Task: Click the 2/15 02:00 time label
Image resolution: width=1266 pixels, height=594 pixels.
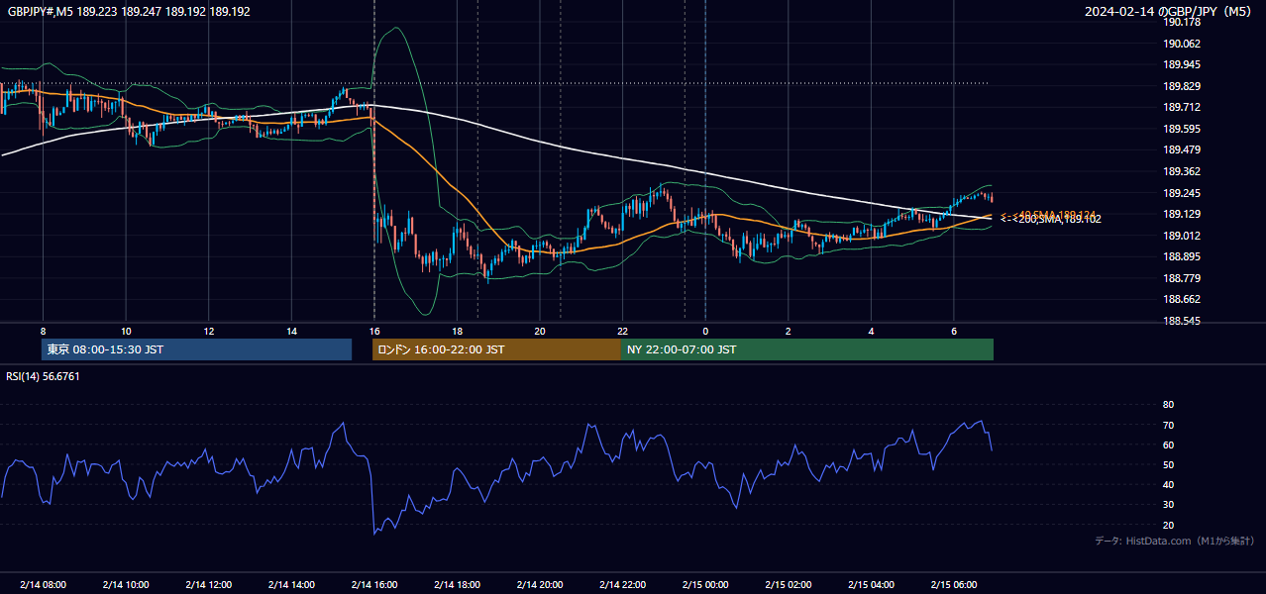Action: 789,584
